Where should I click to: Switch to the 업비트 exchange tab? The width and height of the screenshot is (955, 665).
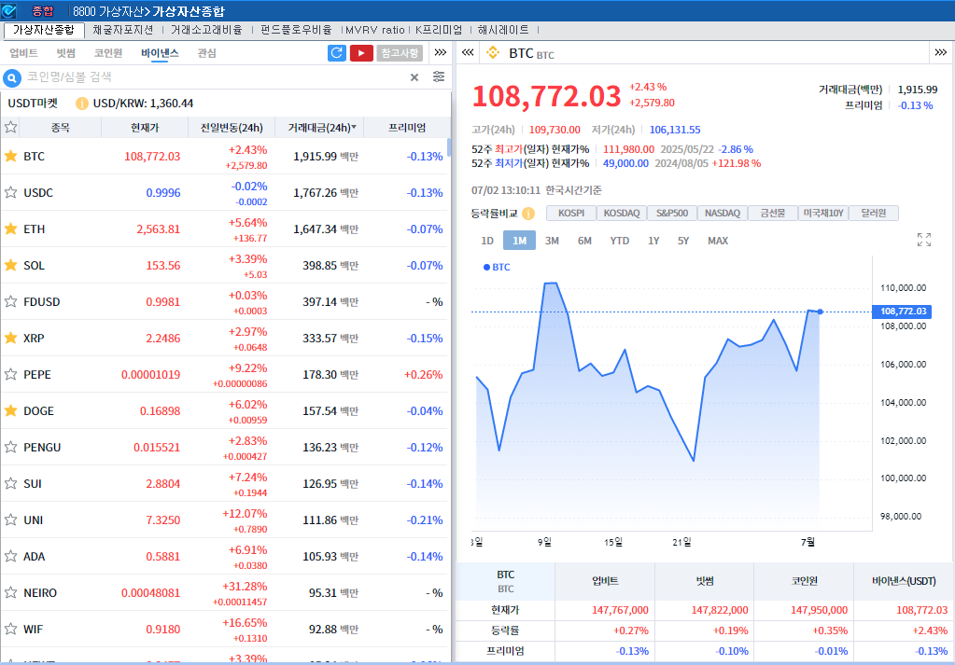23,53
